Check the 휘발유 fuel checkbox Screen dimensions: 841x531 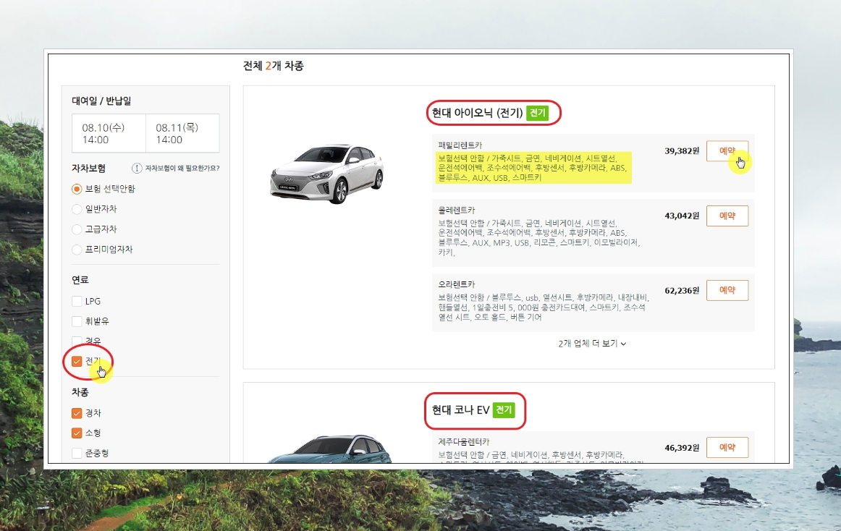[77, 321]
